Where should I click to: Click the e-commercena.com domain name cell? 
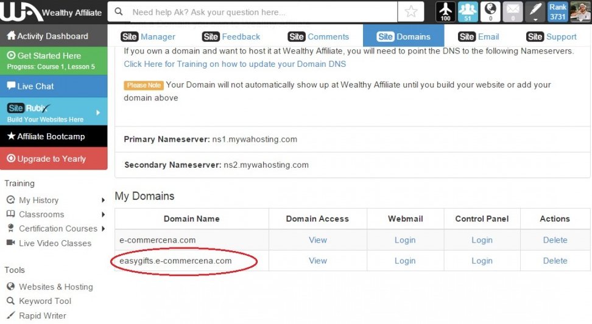point(192,240)
